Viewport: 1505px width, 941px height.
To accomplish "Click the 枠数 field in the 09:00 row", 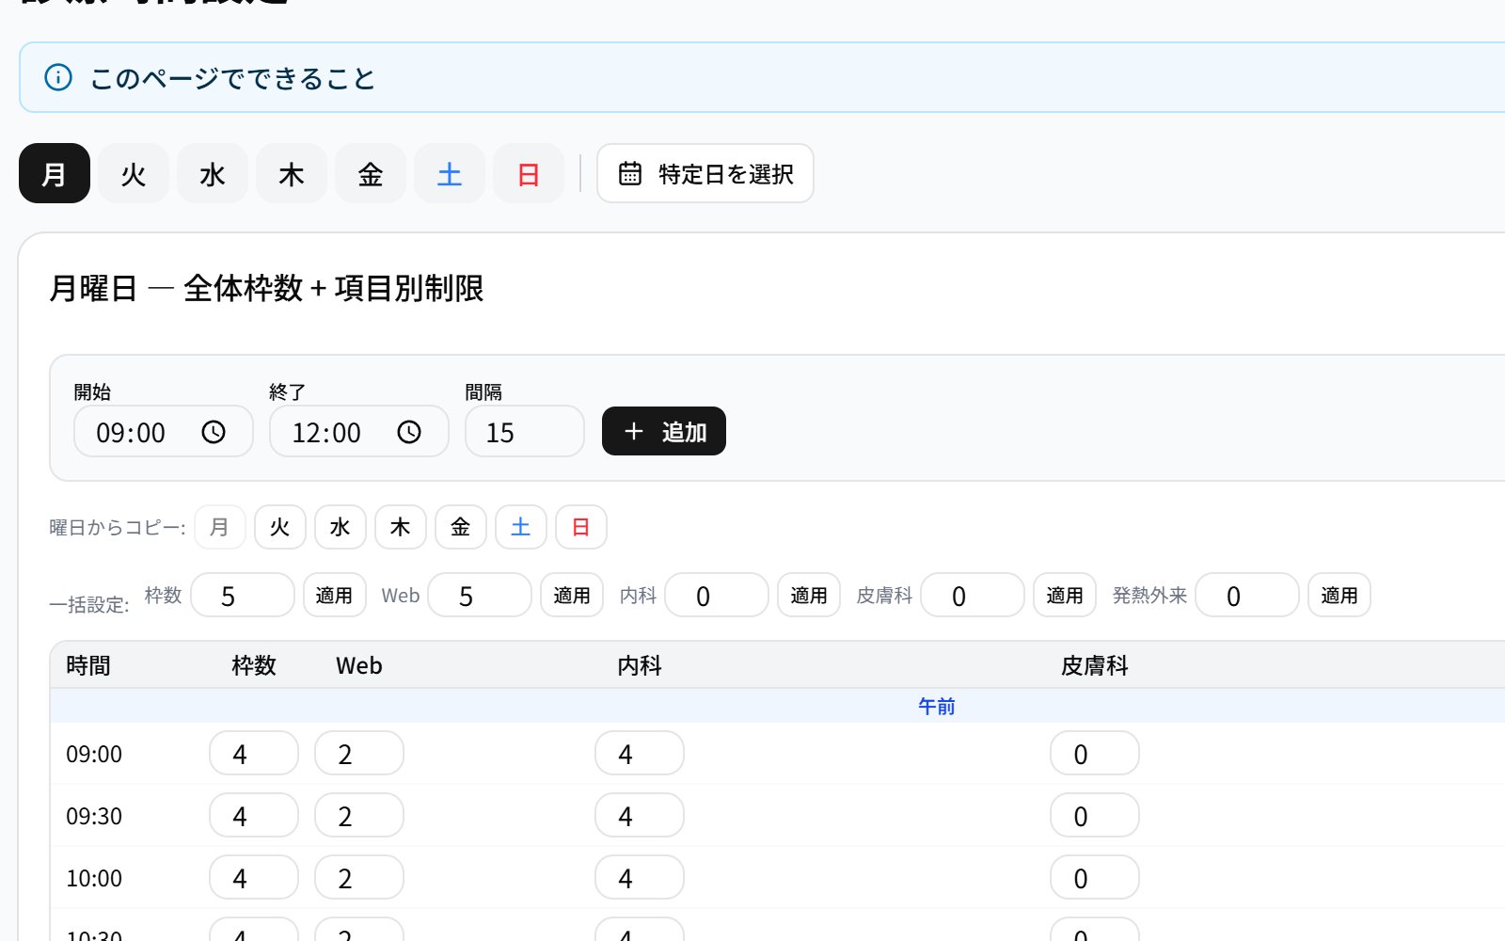I will point(254,753).
